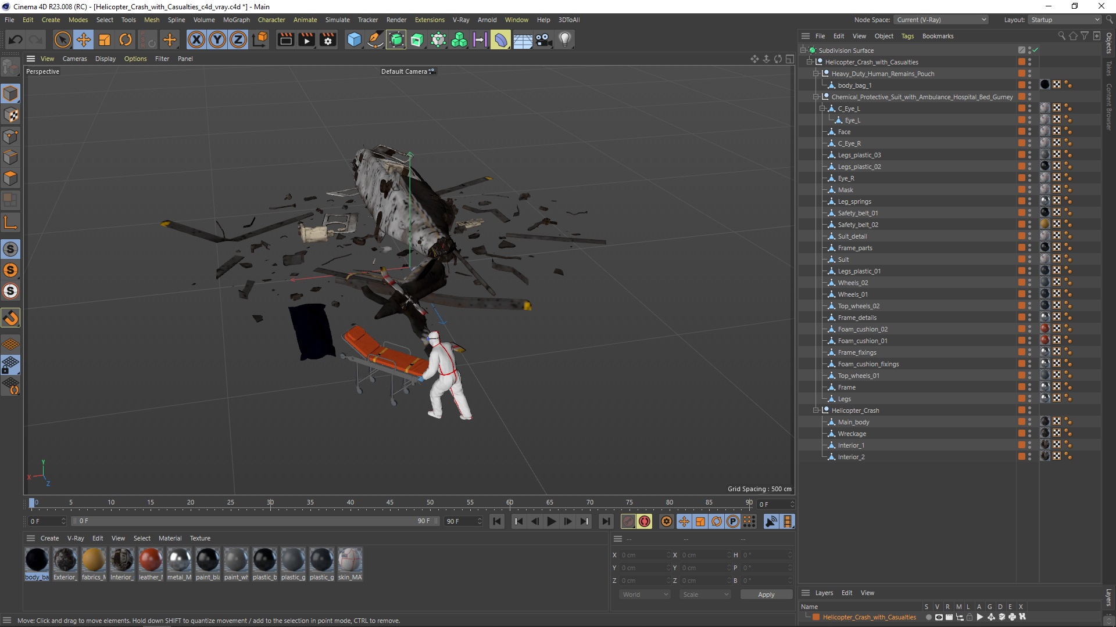Click frame 45 on timeline ruler
This screenshot has height=627, width=1116.
coord(390,503)
